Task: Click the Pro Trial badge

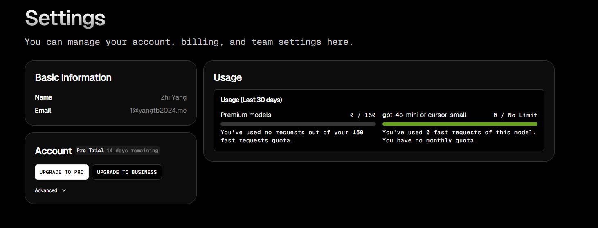Action: point(90,151)
